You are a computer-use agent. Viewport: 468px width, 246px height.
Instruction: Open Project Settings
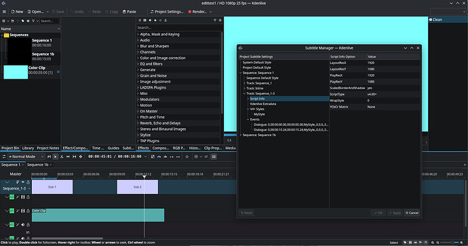tap(167, 12)
